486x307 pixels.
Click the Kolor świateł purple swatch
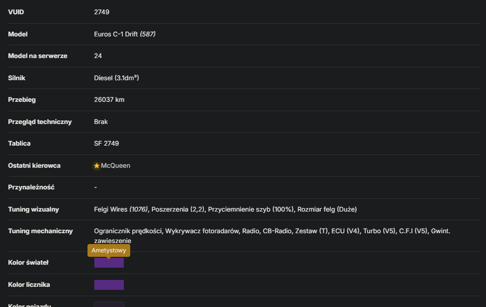point(109,263)
